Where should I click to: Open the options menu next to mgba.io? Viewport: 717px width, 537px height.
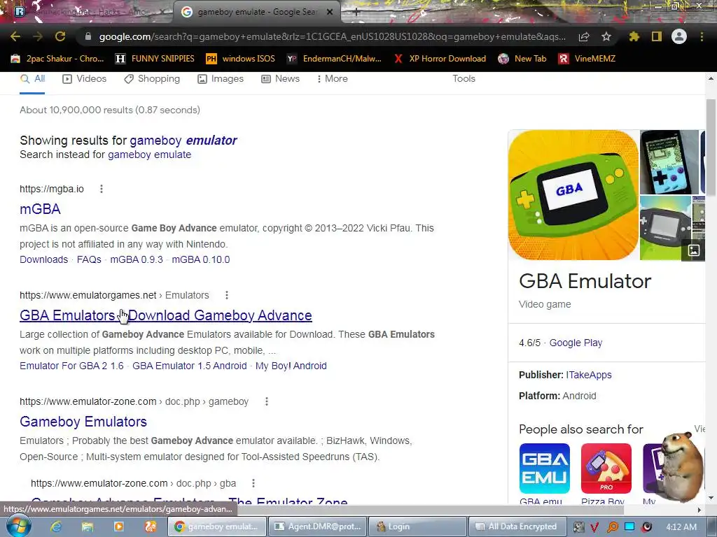click(x=102, y=189)
